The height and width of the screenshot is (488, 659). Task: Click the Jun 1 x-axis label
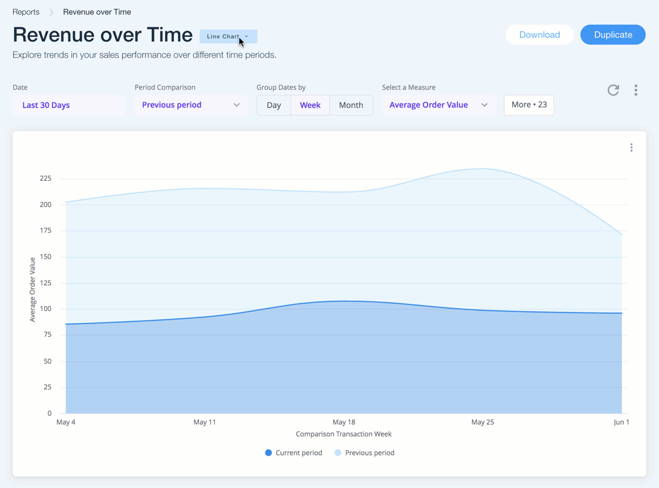click(621, 422)
